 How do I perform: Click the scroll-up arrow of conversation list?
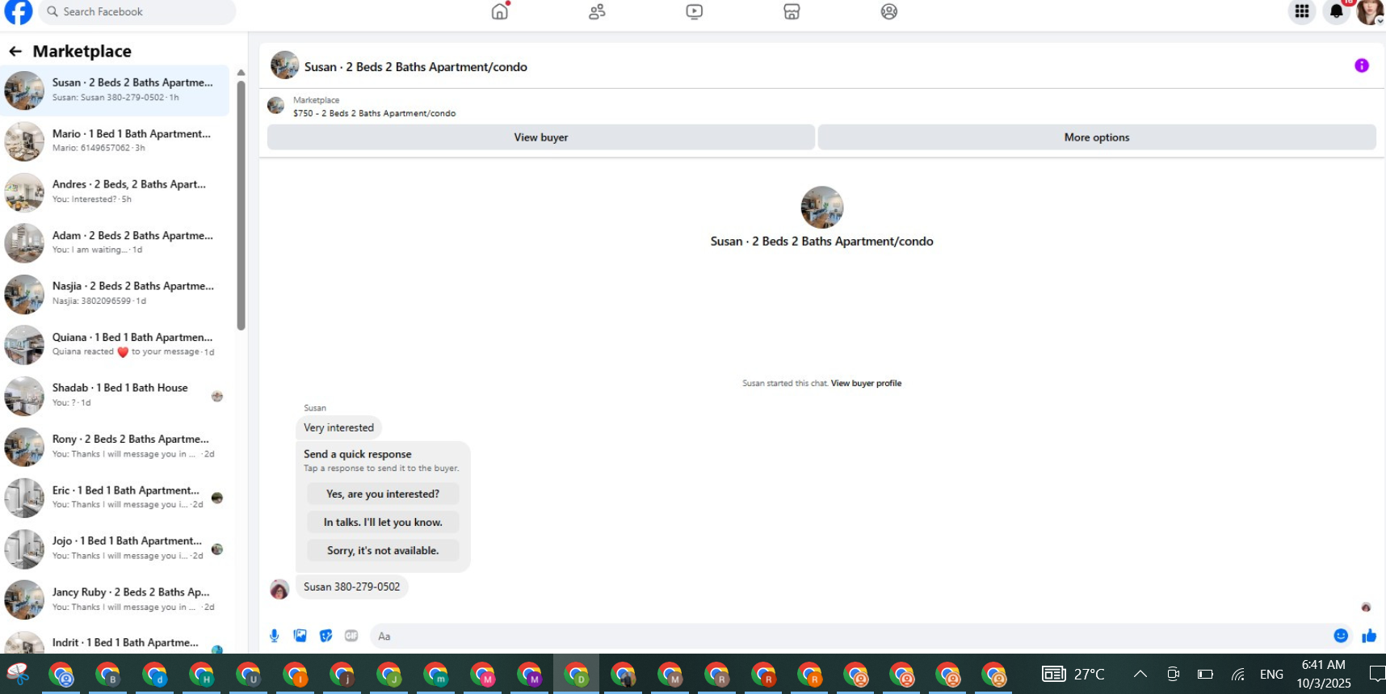tap(241, 73)
